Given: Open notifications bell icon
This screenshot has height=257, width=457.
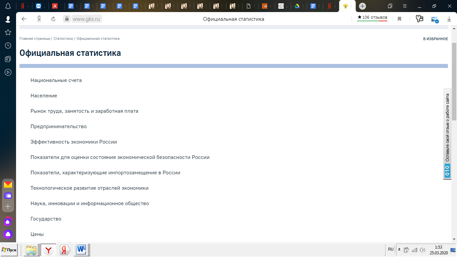Looking at the screenshot, I should 8,6.
